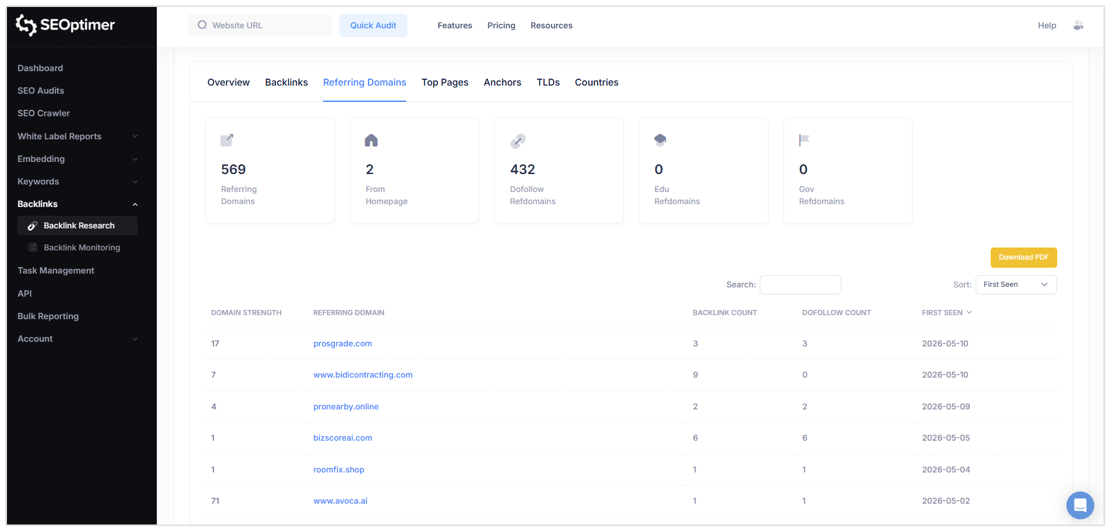
Task: Open API in the sidebar
Action: [x=25, y=294]
